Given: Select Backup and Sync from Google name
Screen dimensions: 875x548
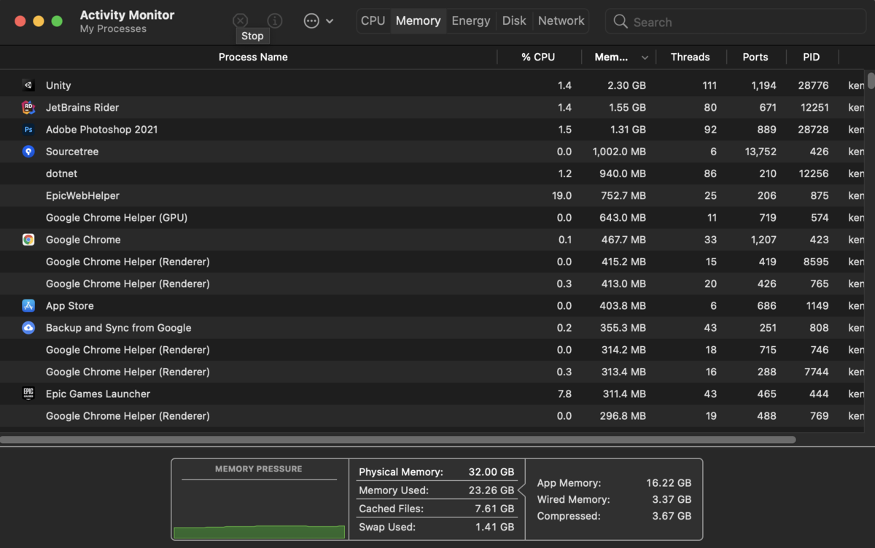Looking at the screenshot, I should (119, 328).
